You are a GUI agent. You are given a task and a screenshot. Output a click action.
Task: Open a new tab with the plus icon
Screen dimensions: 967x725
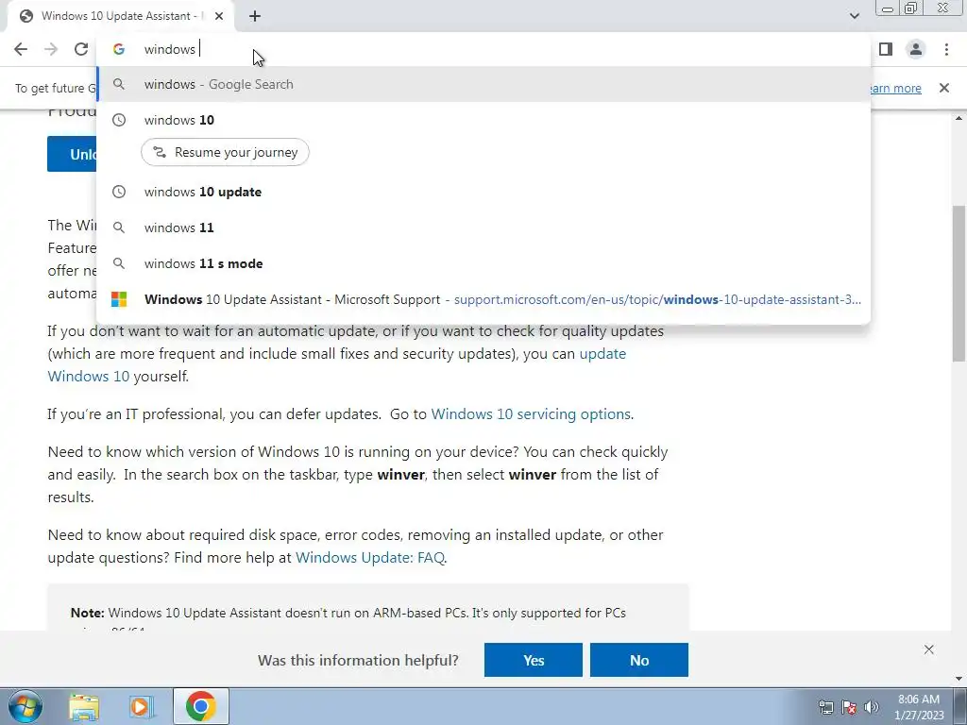(x=255, y=16)
